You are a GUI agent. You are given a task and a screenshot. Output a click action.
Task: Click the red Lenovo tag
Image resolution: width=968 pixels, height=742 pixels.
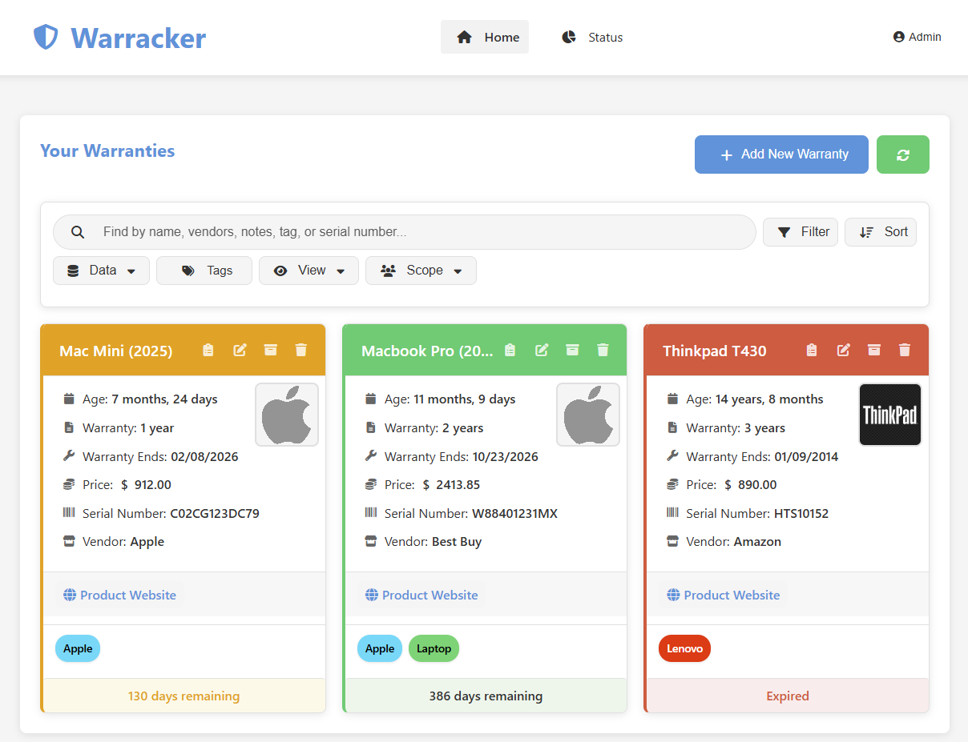(684, 648)
